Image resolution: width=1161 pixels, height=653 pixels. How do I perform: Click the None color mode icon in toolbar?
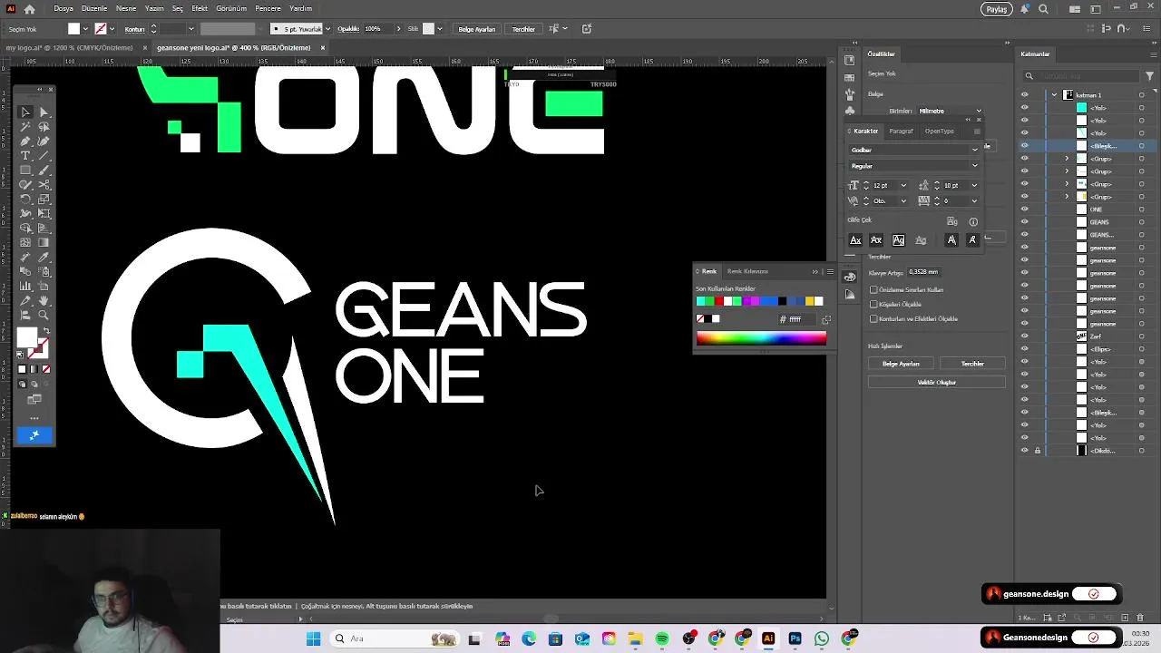click(x=46, y=369)
